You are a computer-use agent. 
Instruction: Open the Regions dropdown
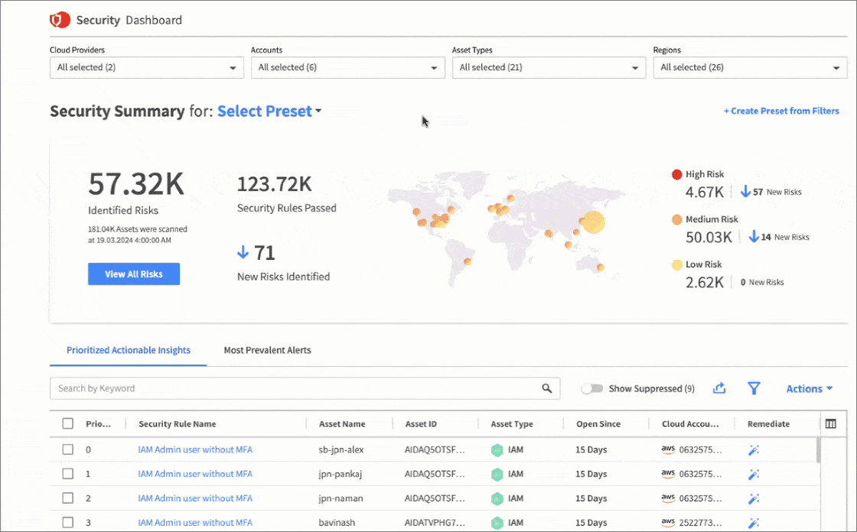(750, 68)
